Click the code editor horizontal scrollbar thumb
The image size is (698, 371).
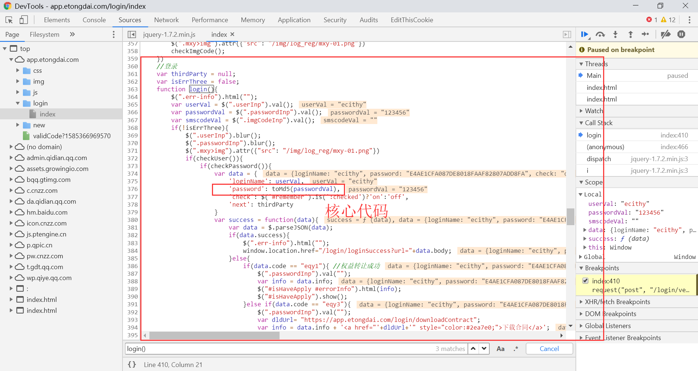[x=214, y=335]
